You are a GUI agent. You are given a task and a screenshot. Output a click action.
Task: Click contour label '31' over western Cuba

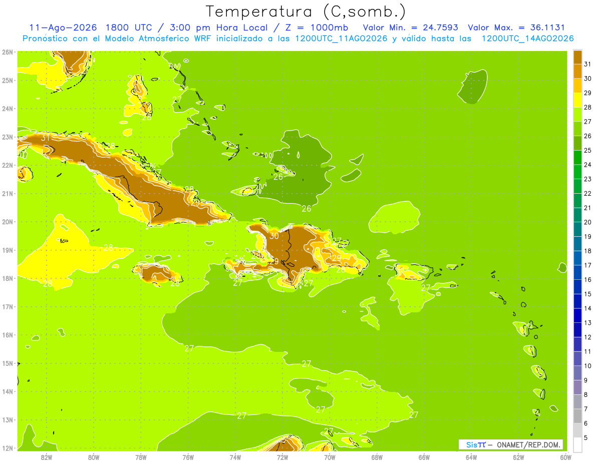pos(46,138)
